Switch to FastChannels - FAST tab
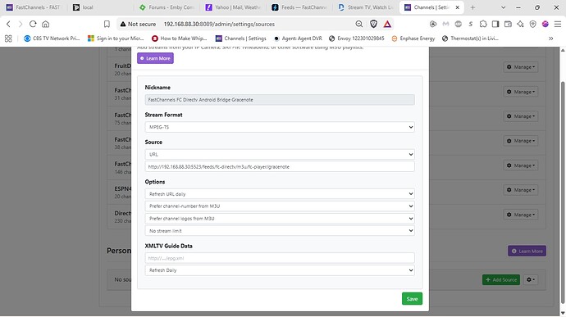The width and height of the screenshot is (566, 317). point(33,7)
